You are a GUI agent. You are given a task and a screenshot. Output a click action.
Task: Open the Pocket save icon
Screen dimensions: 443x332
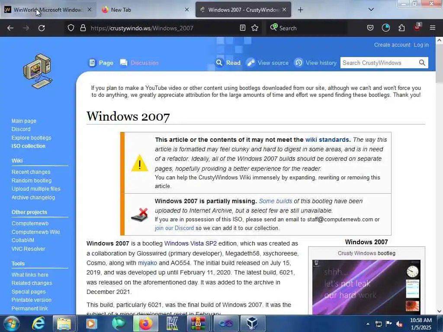(x=370, y=28)
